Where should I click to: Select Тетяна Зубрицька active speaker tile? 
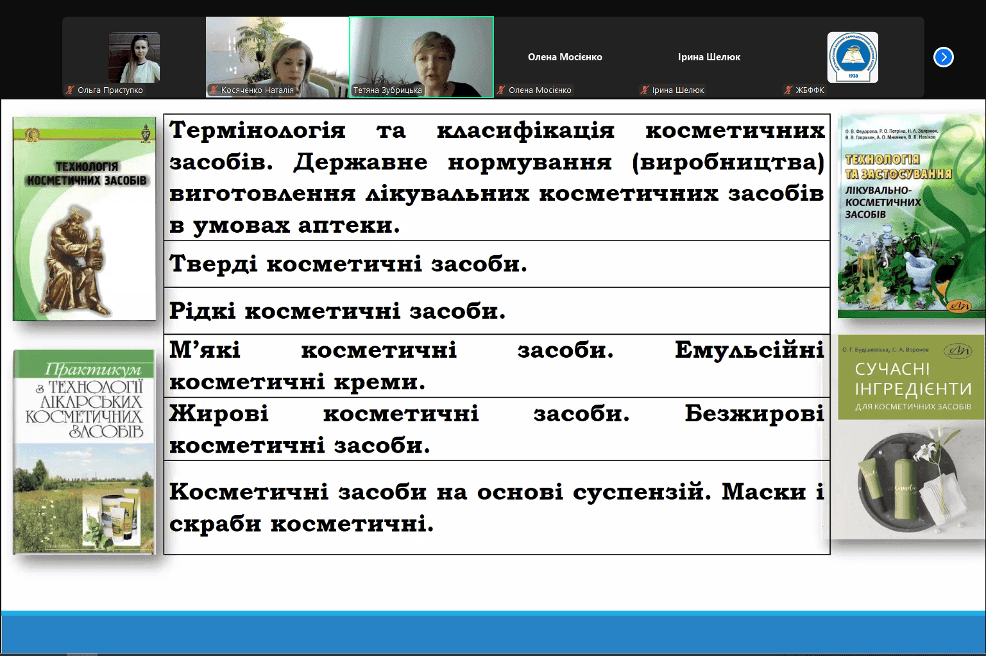click(x=421, y=57)
